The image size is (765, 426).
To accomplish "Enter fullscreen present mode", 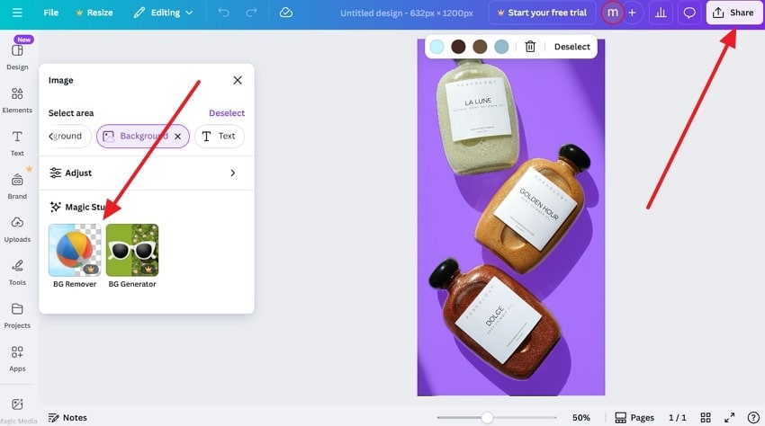I will (x=729, y=417).
